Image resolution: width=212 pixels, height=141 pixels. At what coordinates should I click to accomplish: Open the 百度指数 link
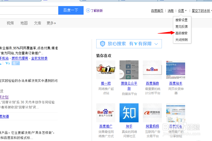click(x=152, y=83)
